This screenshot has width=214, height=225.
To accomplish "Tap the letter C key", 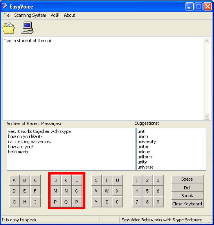I will coord(35,180).
